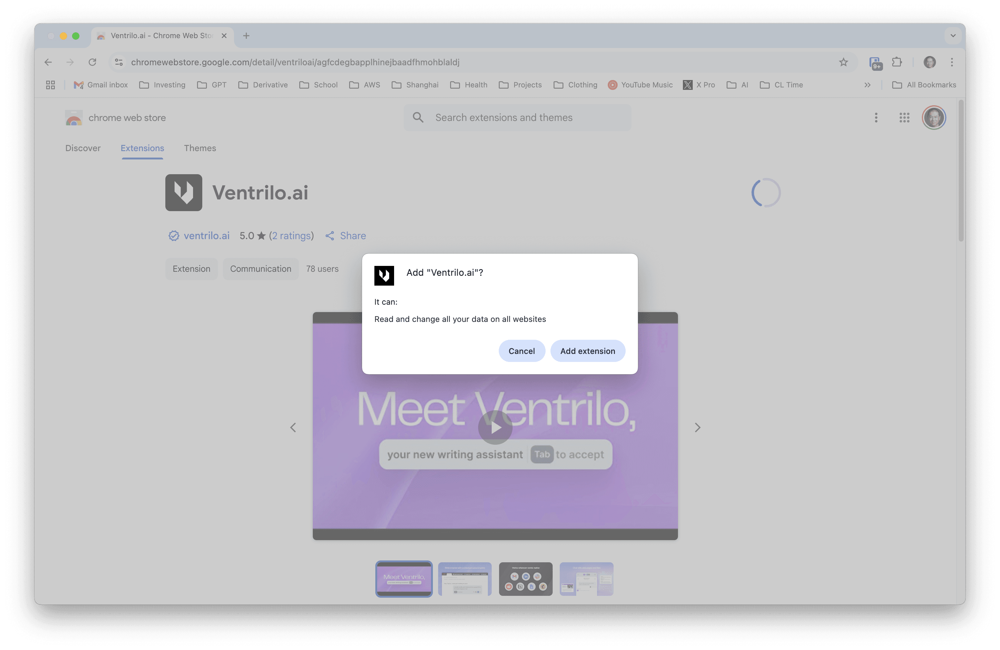Focus the Search extensions and themes field
1000x650 pixels.
(x=517, y=118)
